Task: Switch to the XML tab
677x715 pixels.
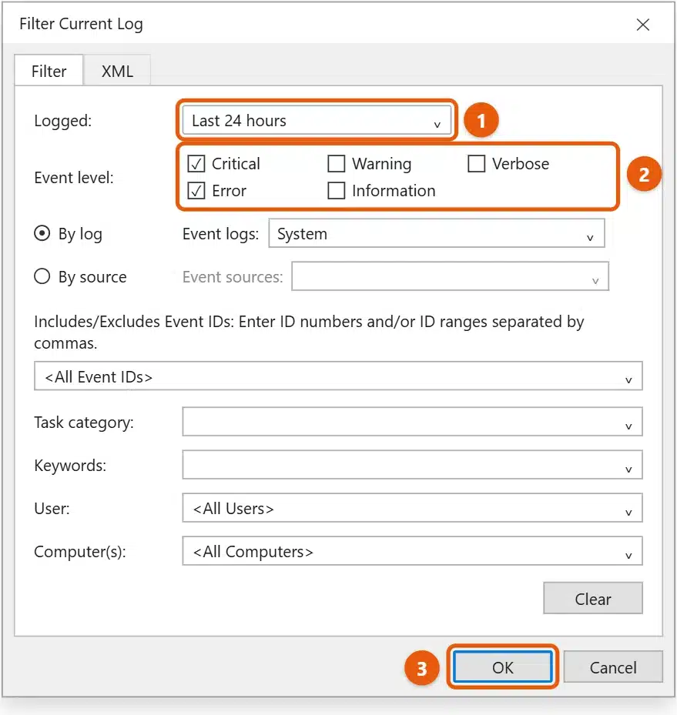Action: (117, 71)
